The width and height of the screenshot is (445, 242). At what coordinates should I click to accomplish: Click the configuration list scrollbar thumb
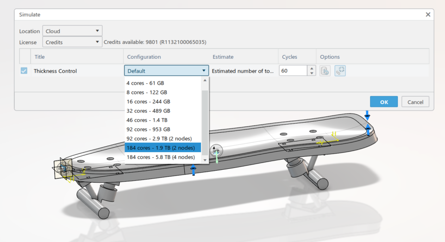click(x=205, y=123)
